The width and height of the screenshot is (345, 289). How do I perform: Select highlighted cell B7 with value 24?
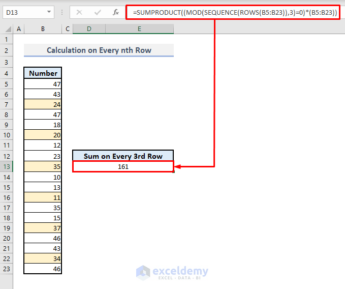[43, 104]
